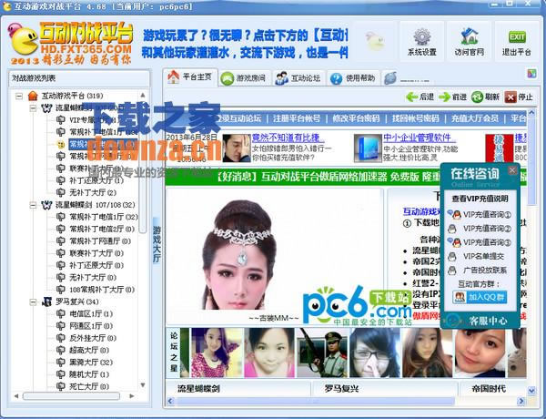Click VIP名单提交 contact
The height and width of the screenshot is (419, 546).
tap(476, 256)
